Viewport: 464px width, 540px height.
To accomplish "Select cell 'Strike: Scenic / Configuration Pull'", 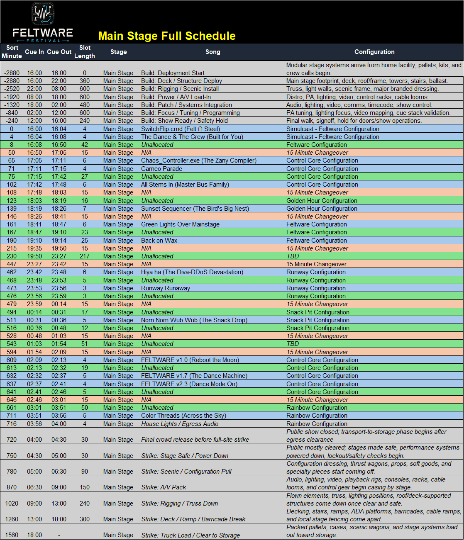I will (186, 472).
